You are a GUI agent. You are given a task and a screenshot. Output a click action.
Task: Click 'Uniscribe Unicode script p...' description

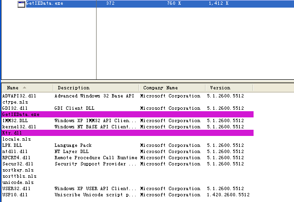click(x=96, y=195)
